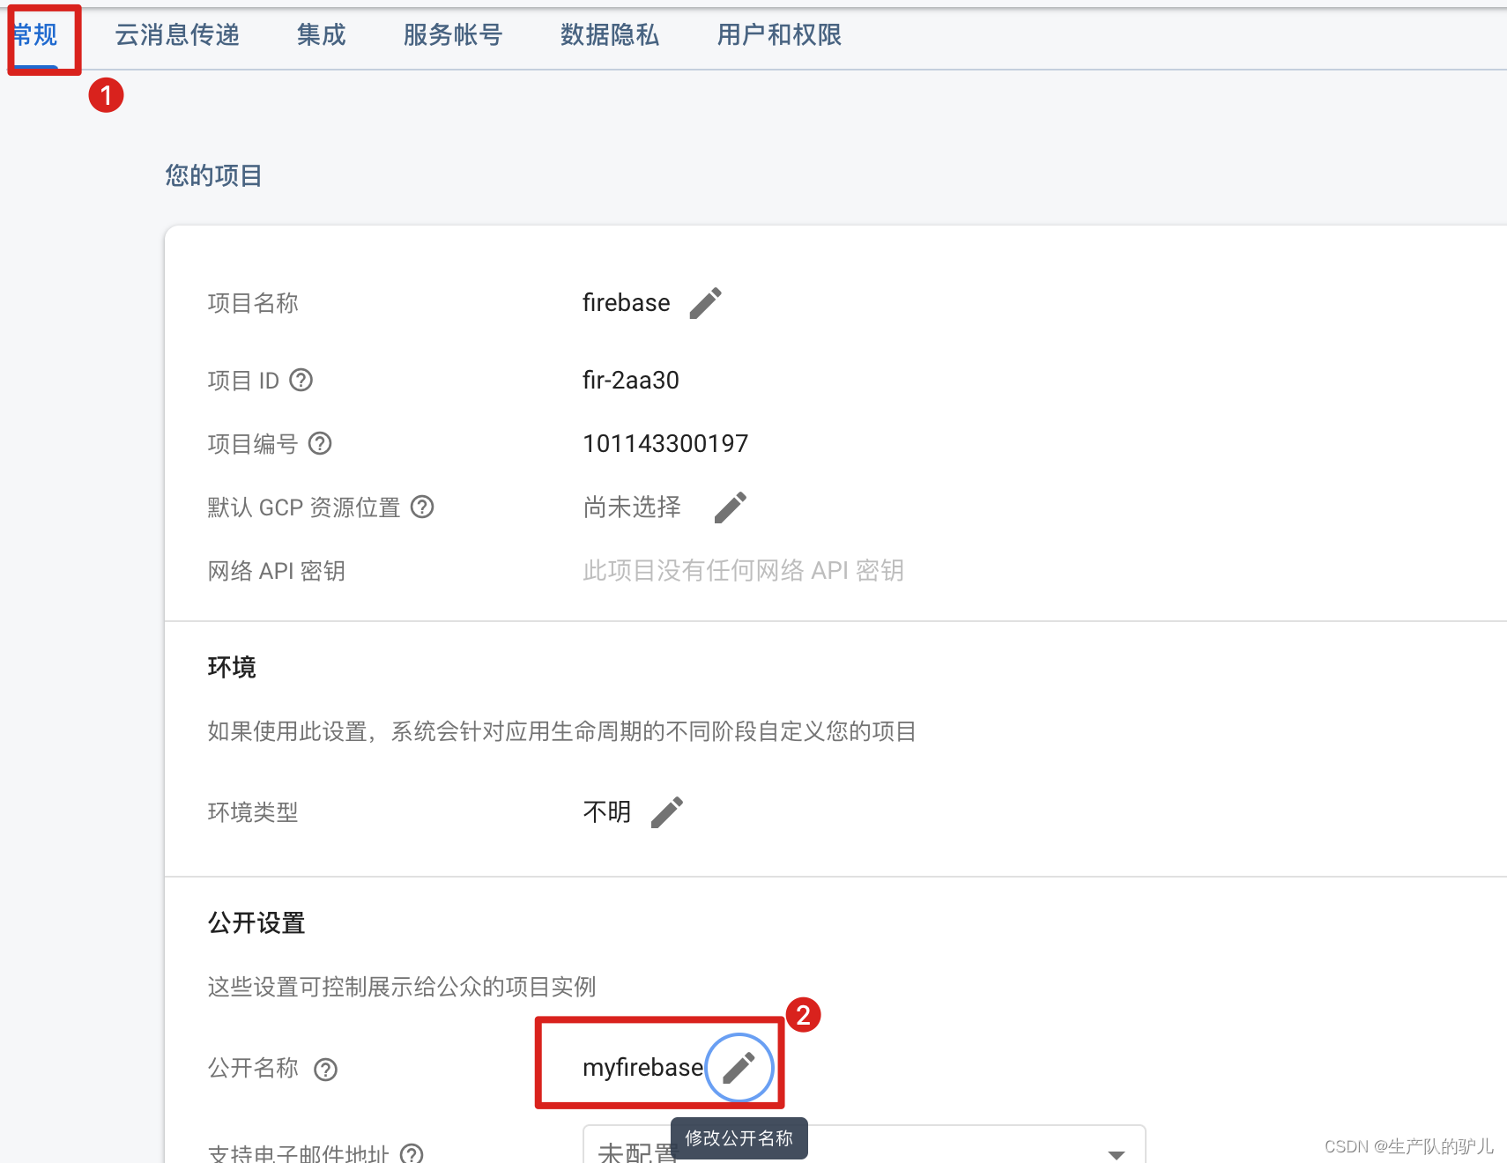This screenshot has height=1163, width=1507.
Task: Select project ID value fir-2aa30
Action: click(631, 381)
